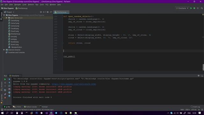Screen dimensions: 204x115
Task: Hide the Run panel with minimize icon
Action: pyautogui.click(x=202, y=76)
